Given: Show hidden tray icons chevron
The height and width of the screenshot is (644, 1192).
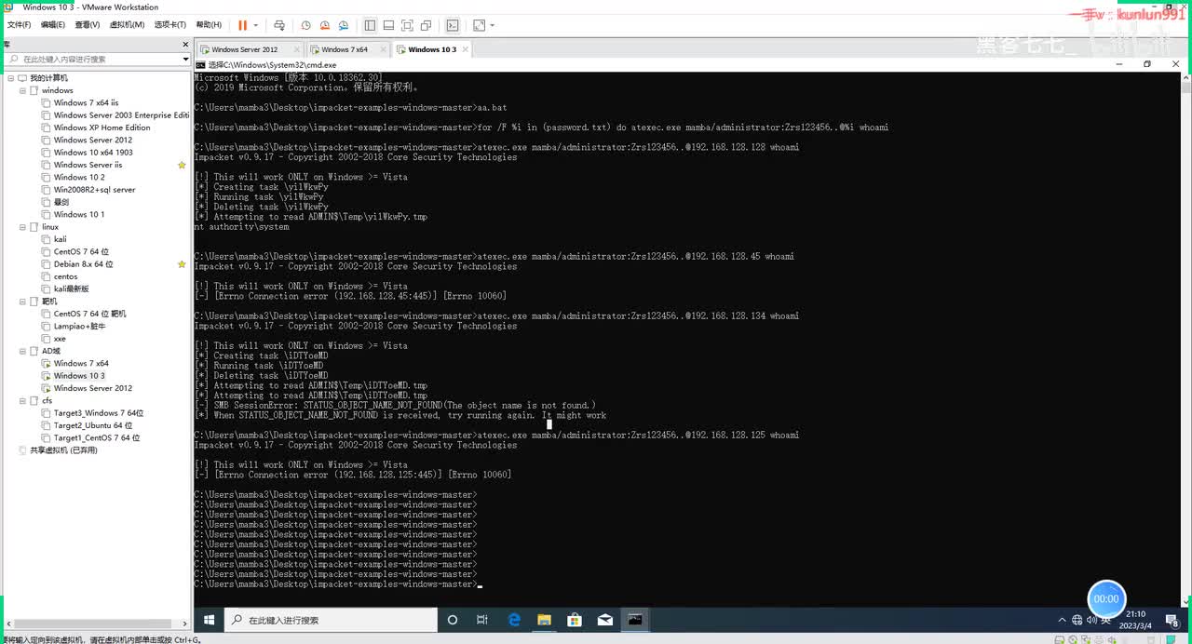Looking at the screenshot, I should 1063,620.
